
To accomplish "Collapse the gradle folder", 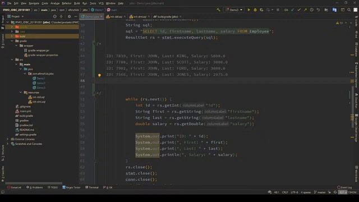I will (x=12, y=41).
